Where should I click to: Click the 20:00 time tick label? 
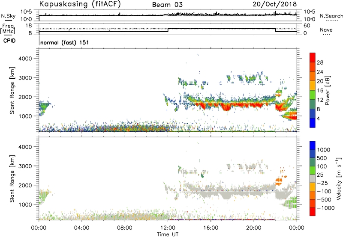point(253,228)
